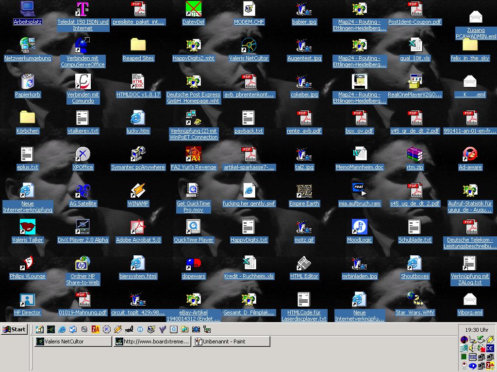Launch WINAMP from the desktop
The image size is (497, 372).
tap(138, 191)
